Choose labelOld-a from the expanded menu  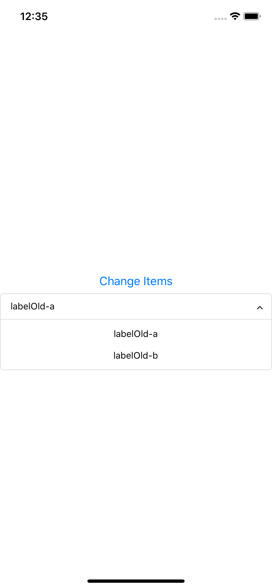pos(136,334)
